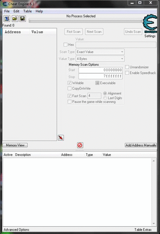Click the Undo Scan button
Screen dimensions: 160x234
tap(133, 32)
